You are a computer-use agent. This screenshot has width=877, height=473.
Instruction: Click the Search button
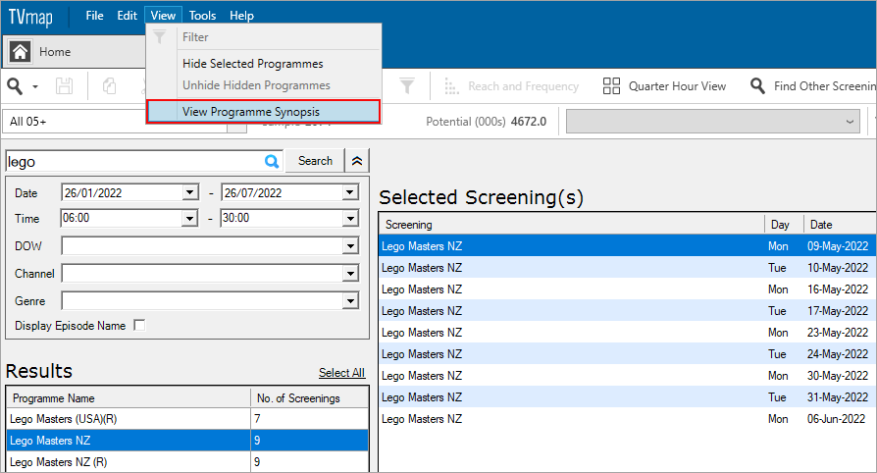pyautogui.click(x=315, y=161)
